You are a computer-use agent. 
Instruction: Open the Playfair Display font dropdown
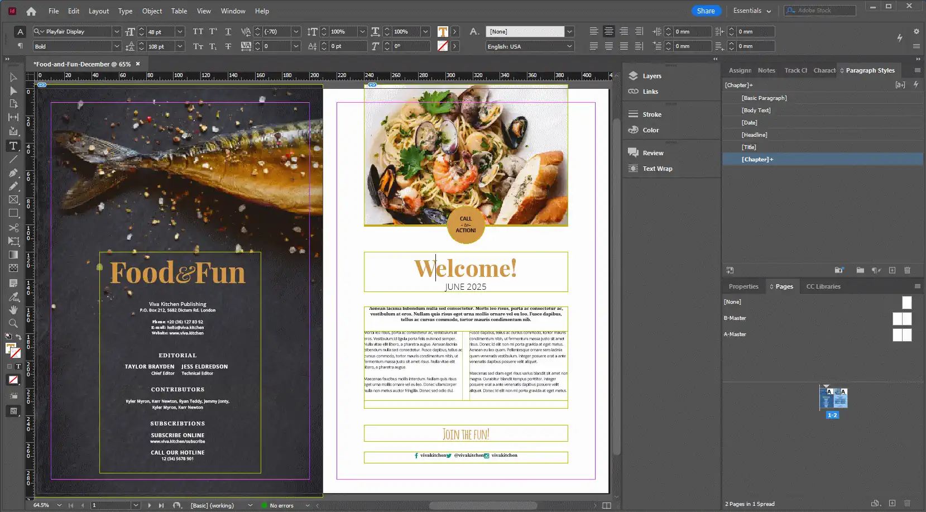[x=116, y=31]
